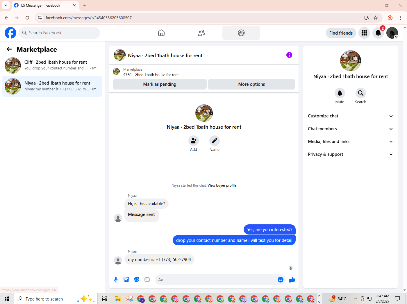
Task: View site information icon in address bar
Action: coord(40,18)
